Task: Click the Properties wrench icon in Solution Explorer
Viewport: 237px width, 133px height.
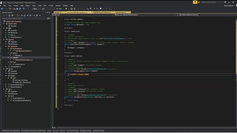Action: click(37, 16)
